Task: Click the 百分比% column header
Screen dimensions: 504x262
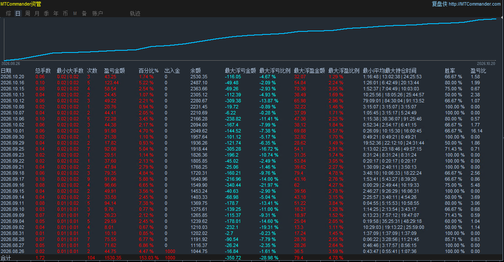Action: [148, 71]
